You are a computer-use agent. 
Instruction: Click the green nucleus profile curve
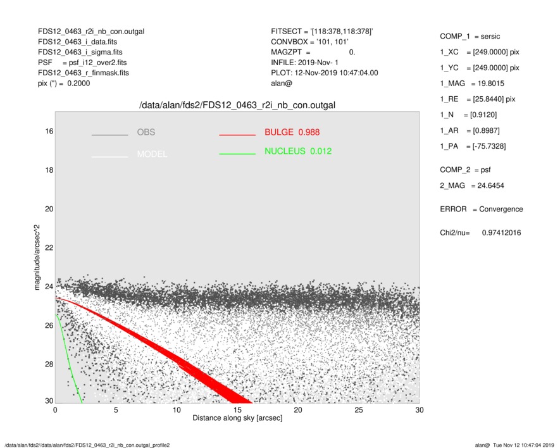pyautogui.click(x=68, y=358)
